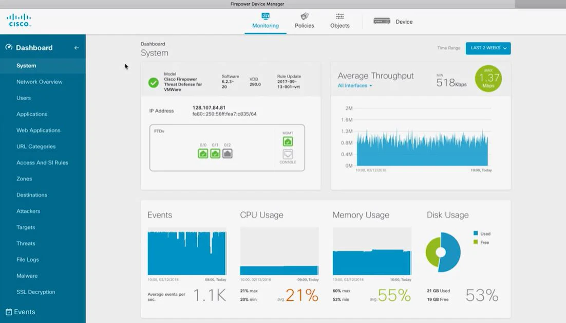Viewport: 566px width, 323px height.
Task: Click the Policies shield icon
Action: tap(304, 16)
